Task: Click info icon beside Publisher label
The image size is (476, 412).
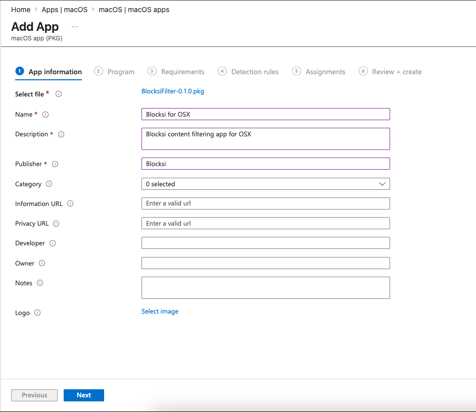Action: 55,164
